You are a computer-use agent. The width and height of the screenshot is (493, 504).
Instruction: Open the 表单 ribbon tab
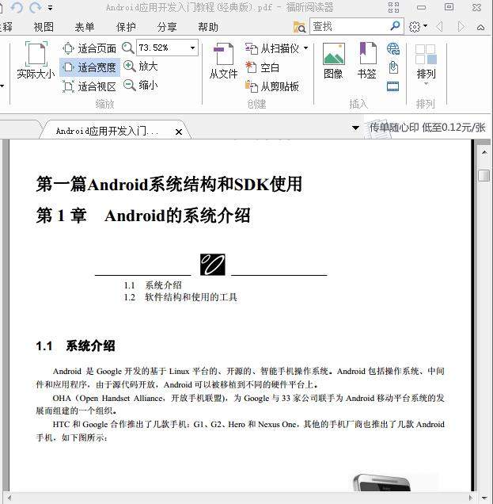[x=85, y=27]
